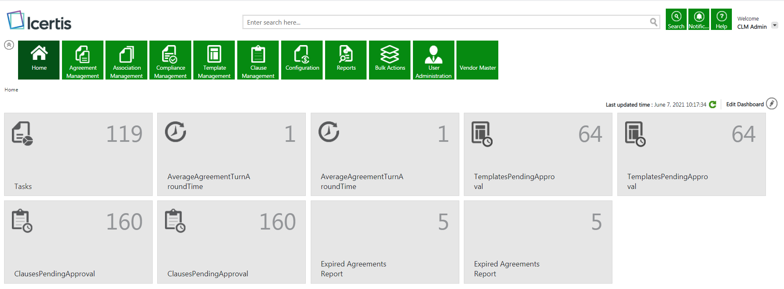
Task: Open the Notifications bell icon
Action: tap(699, 19)
